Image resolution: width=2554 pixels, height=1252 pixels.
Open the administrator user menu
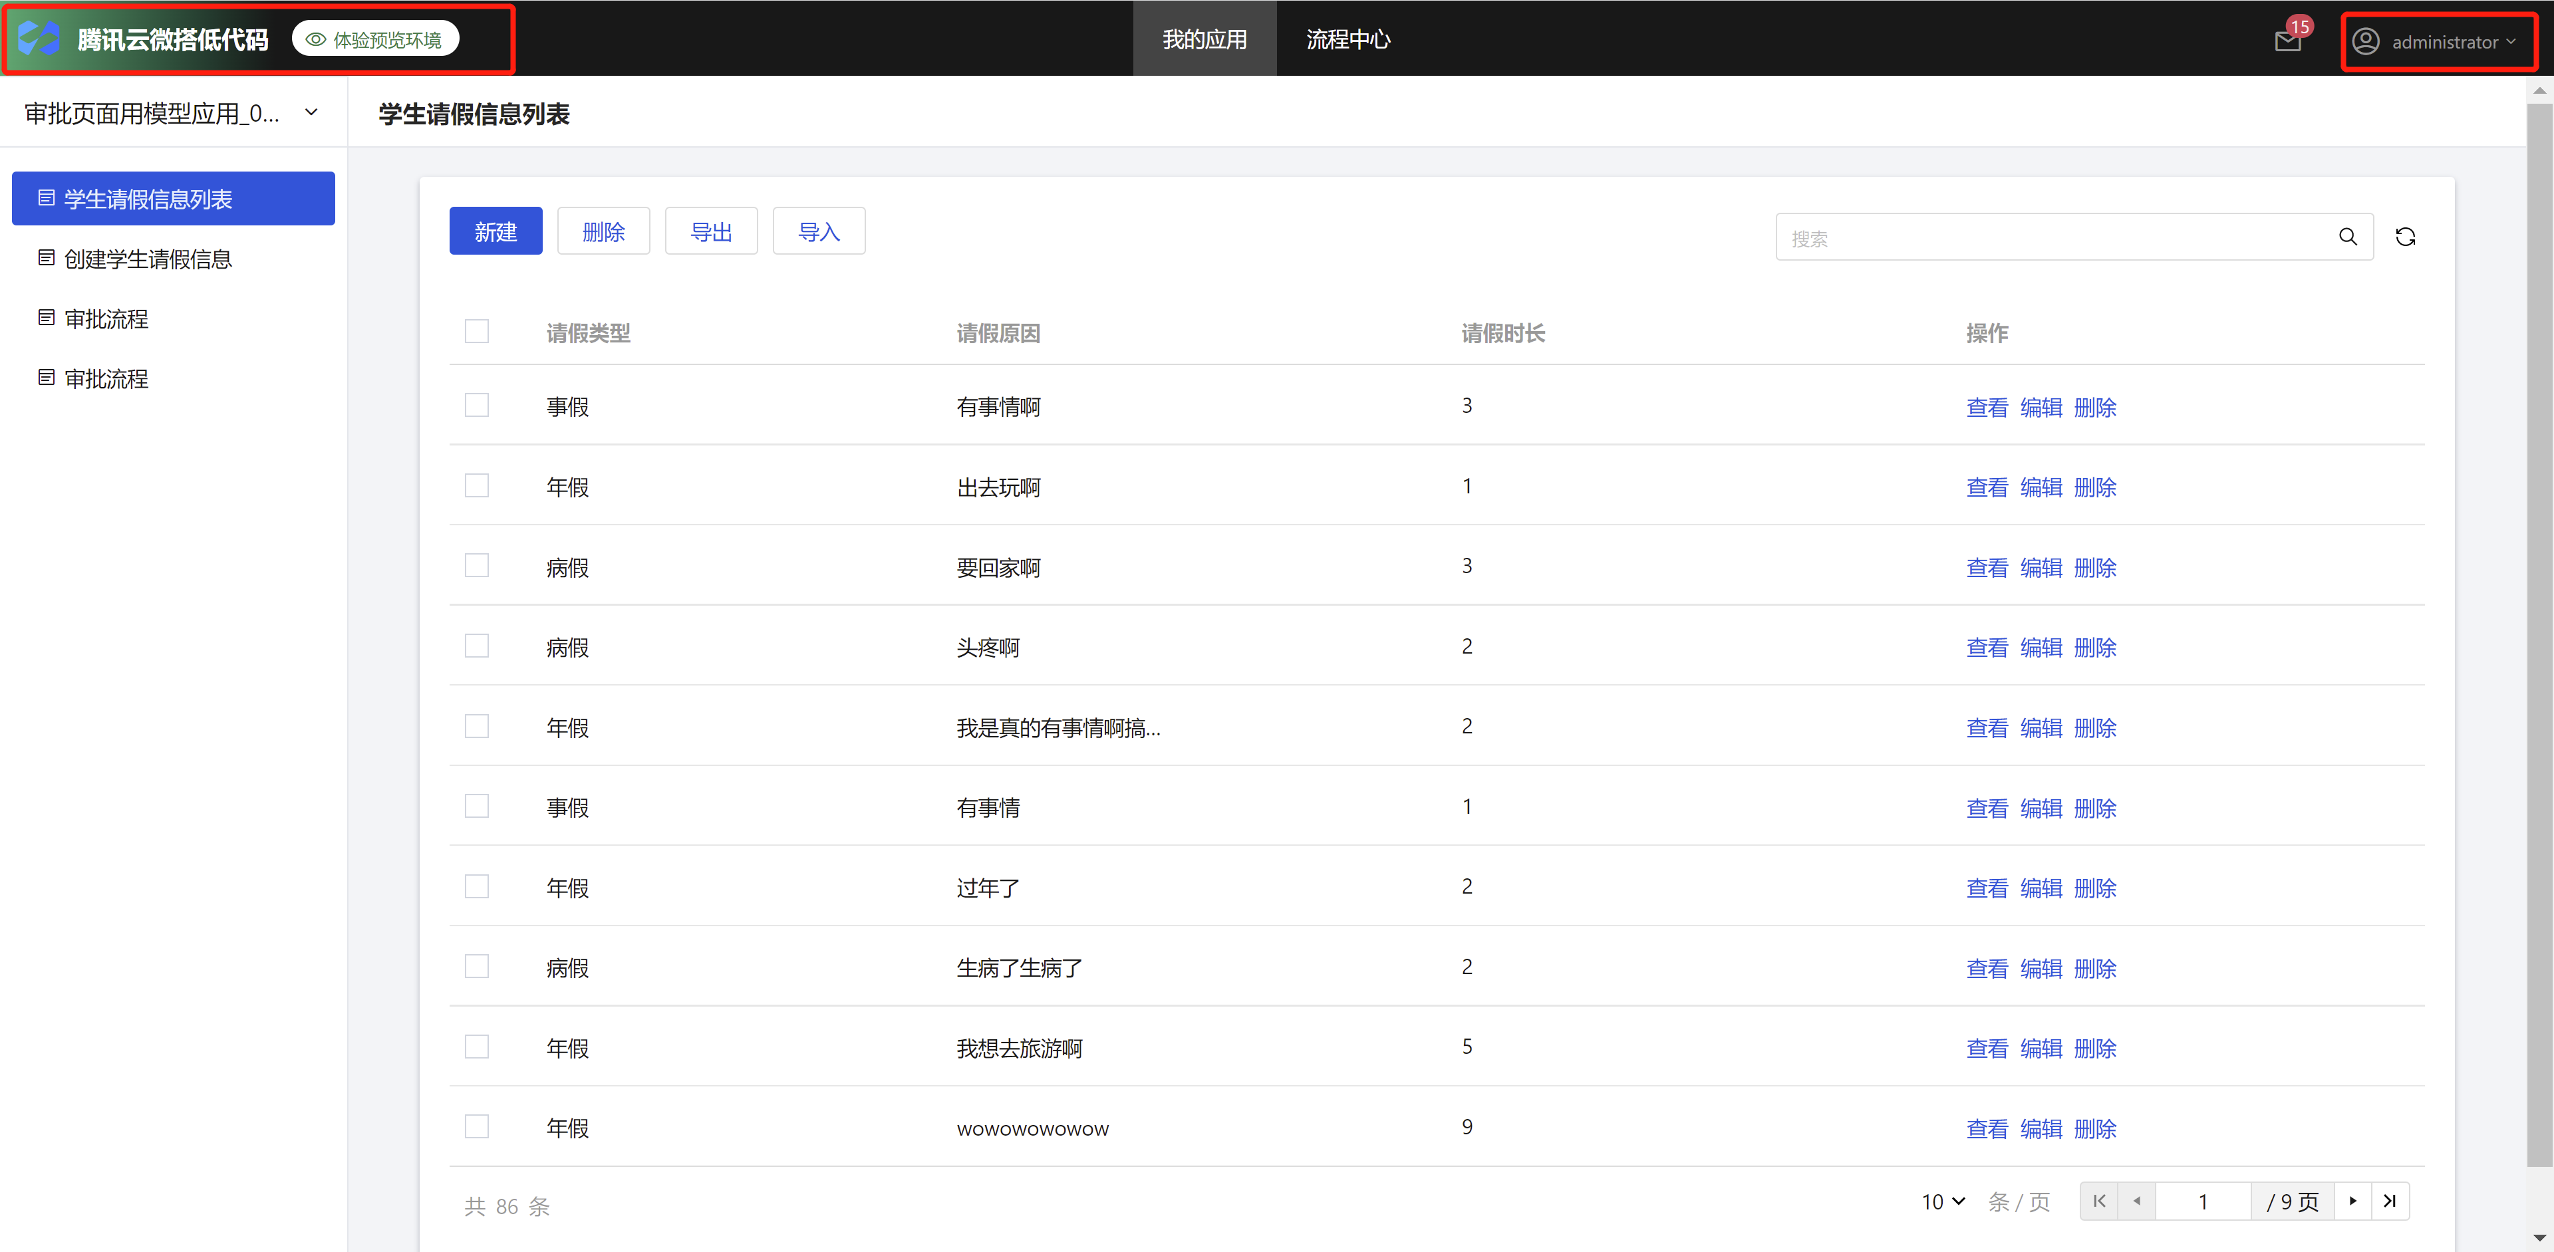2439,42
